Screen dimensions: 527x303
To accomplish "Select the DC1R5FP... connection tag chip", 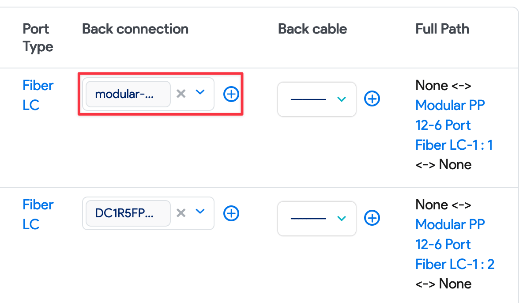I will coord(127,213).
